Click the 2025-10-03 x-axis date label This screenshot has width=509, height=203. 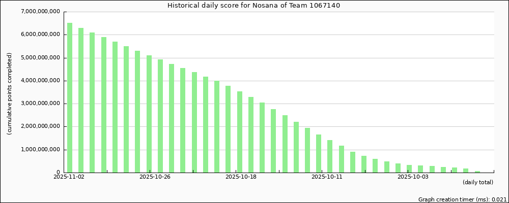click(x=413, y=177)
